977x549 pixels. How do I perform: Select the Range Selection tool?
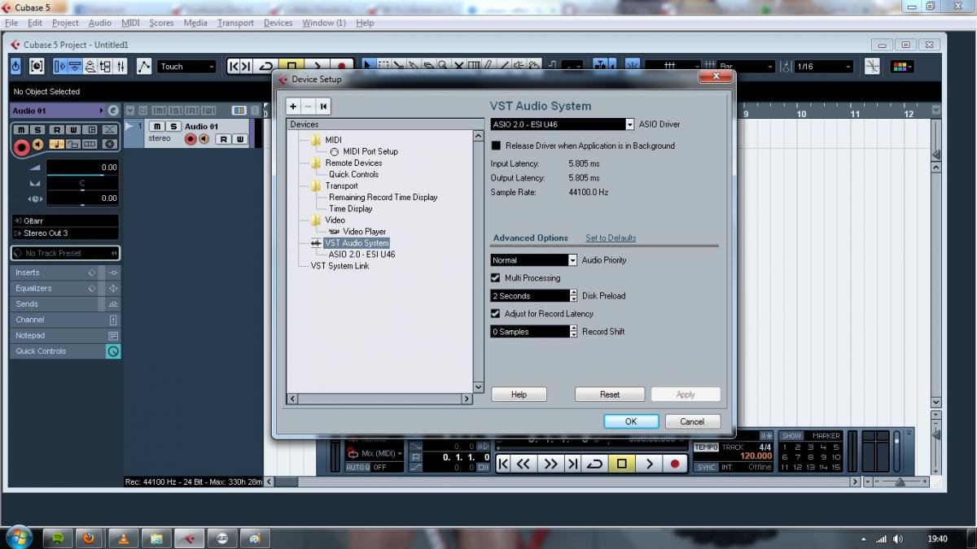point(383,65)
